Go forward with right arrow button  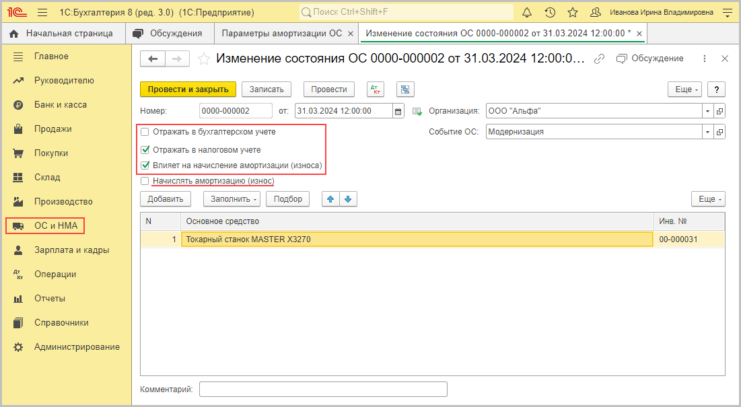(177, 59)
